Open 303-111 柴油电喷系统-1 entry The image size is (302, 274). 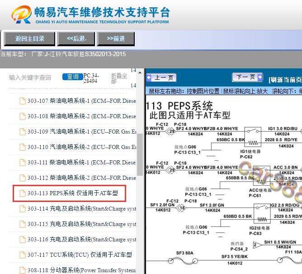[x=82, y=163]
